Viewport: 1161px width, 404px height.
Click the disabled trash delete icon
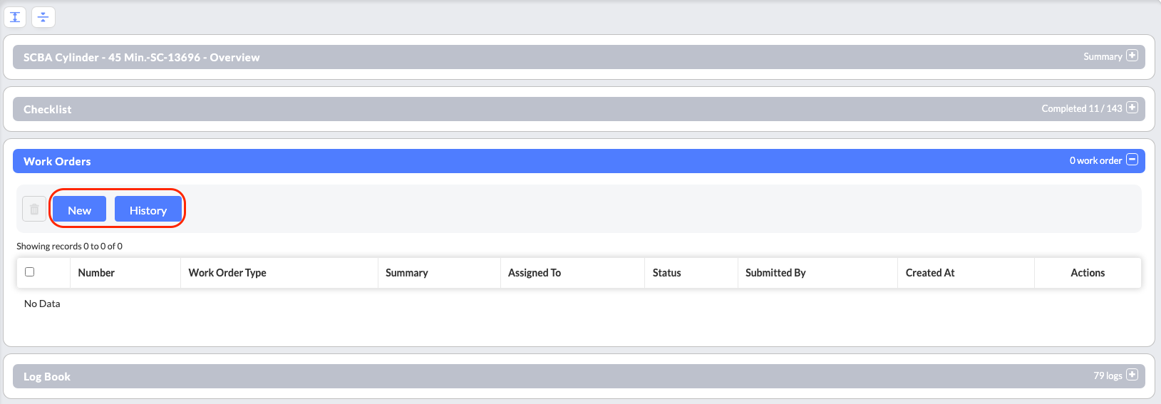(34, 209)
